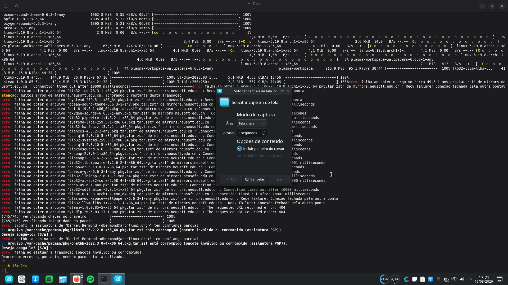Open Firefox from the taskbar

coord(76,279)
